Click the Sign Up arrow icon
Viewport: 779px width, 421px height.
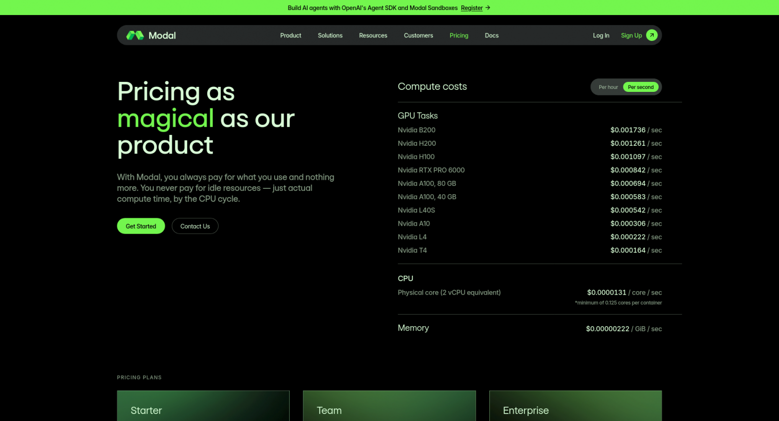tap(652, 35)
